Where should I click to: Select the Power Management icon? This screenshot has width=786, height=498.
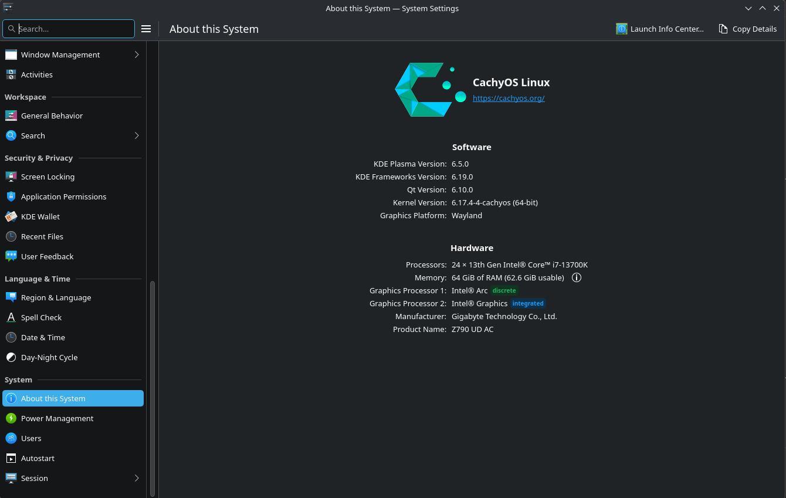(11, 418)
